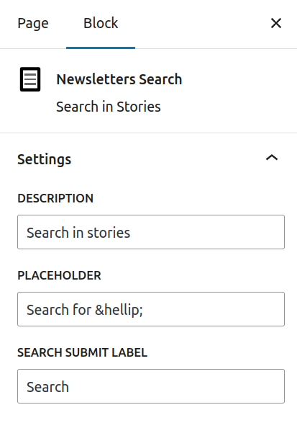Screen dimensions: 297x428
Task: Switch to the Page tab
Action: 33,24
